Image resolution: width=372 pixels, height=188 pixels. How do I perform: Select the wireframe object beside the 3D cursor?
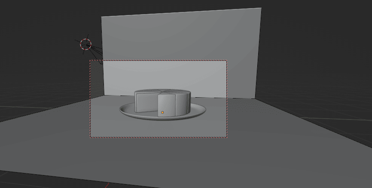pyautogui.click(x=97, y=52)
